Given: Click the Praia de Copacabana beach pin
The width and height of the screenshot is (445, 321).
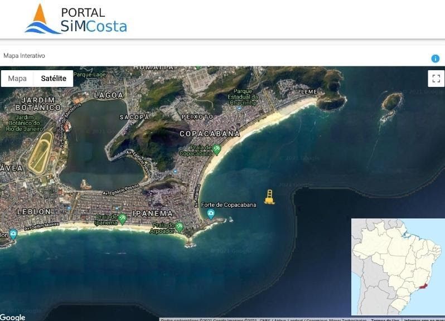Looking at the screenshot, I should click(217, 150).
